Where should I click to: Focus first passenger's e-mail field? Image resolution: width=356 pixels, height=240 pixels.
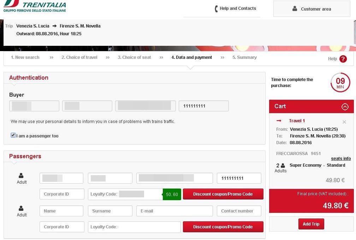point(174,178)
